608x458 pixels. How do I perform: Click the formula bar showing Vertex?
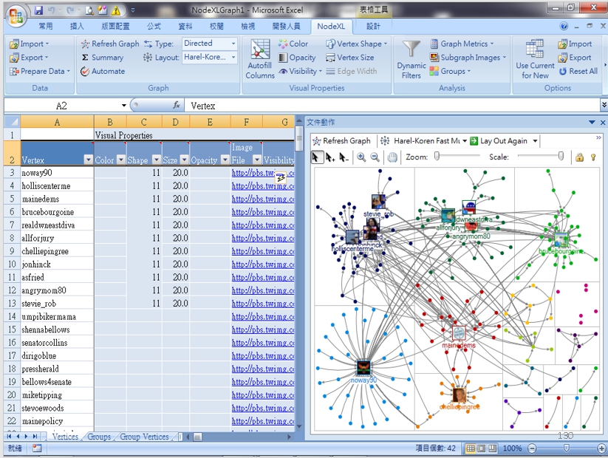click(392, 106)
